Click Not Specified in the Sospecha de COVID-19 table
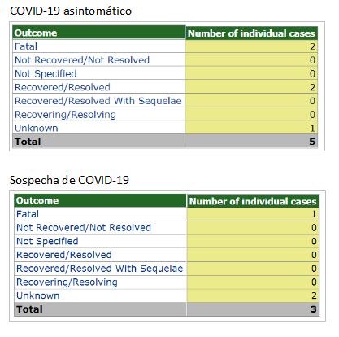Image resolution: width=339 pixels, height=337 pixels. click(47, 241)
